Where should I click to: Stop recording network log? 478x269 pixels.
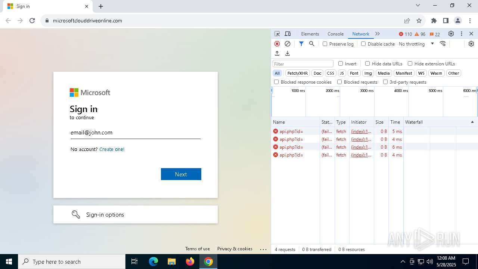(x=277, y=44)
